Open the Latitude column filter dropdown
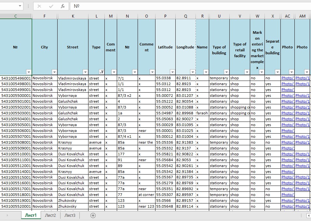 (x=172, y=72)
